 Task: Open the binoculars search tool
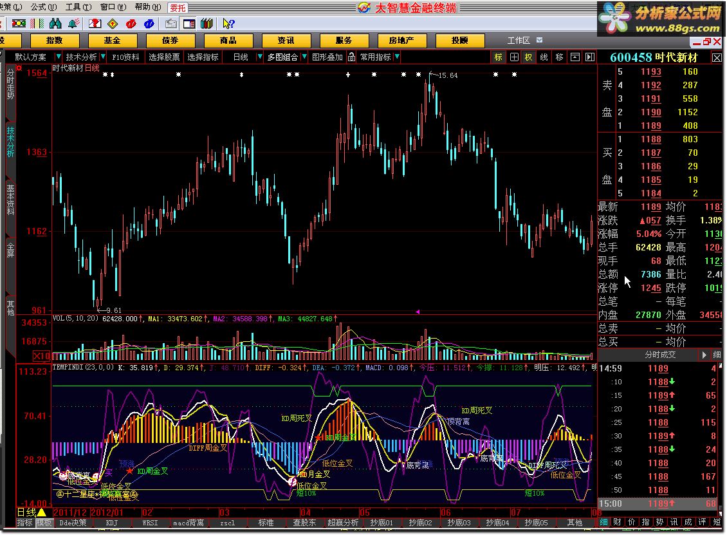point(55,23)
